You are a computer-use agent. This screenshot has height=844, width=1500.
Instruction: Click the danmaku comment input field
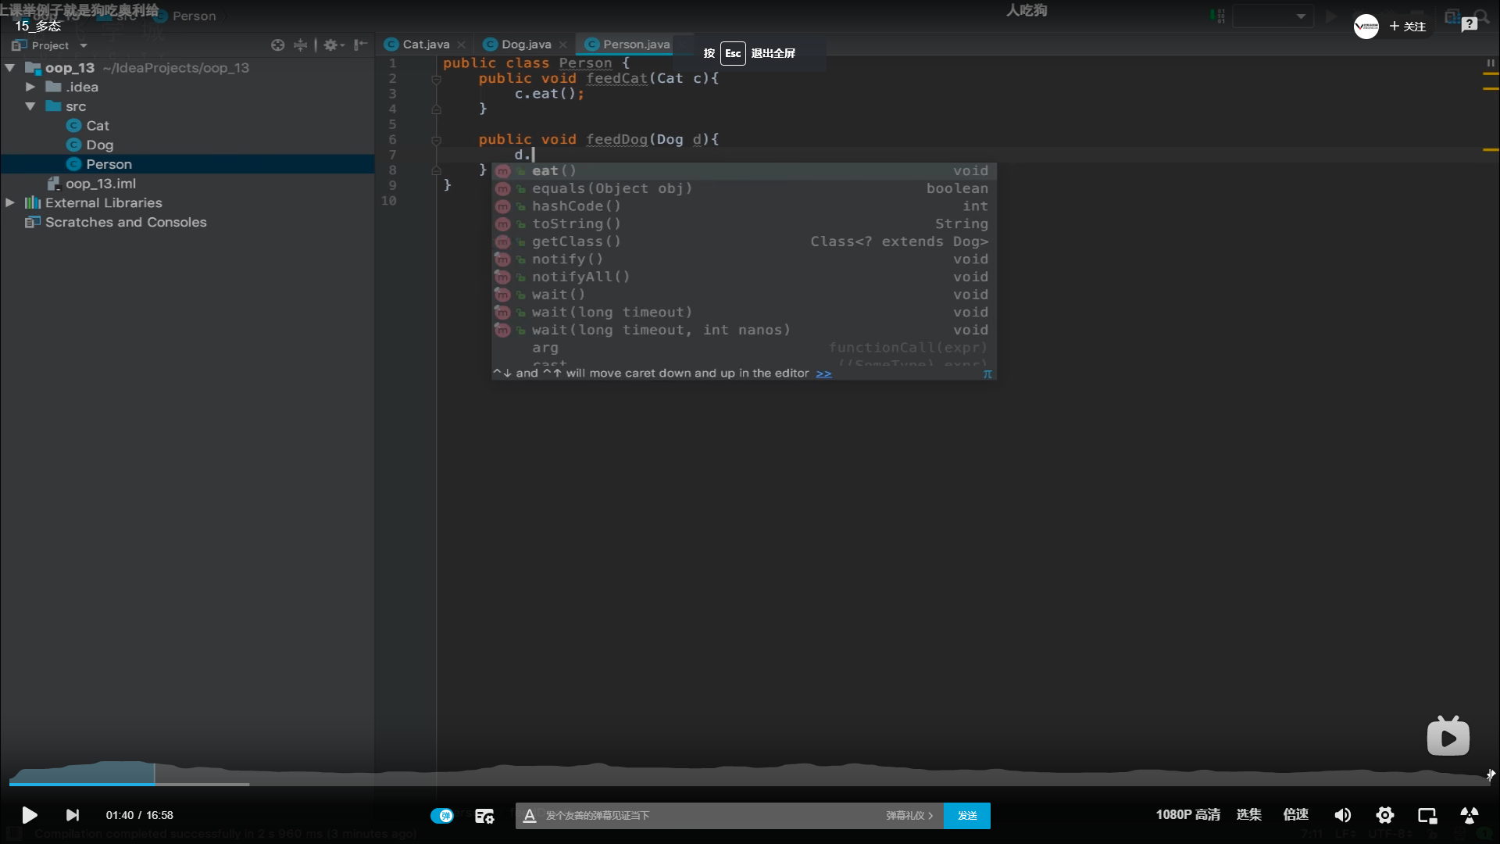click(703, 815)
